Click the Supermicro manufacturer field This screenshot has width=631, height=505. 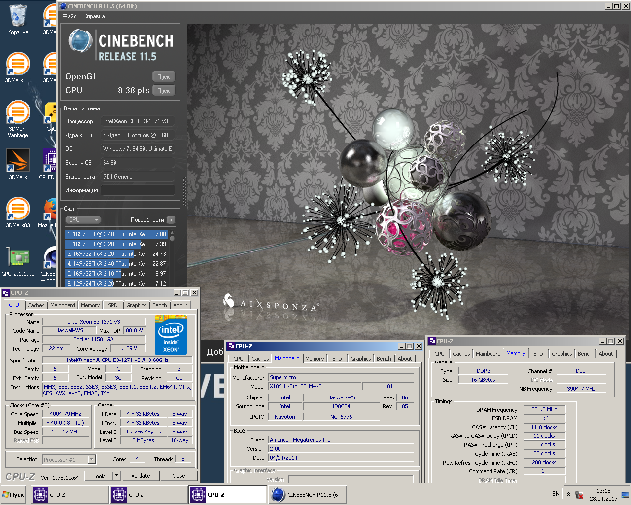coord(341,377)
